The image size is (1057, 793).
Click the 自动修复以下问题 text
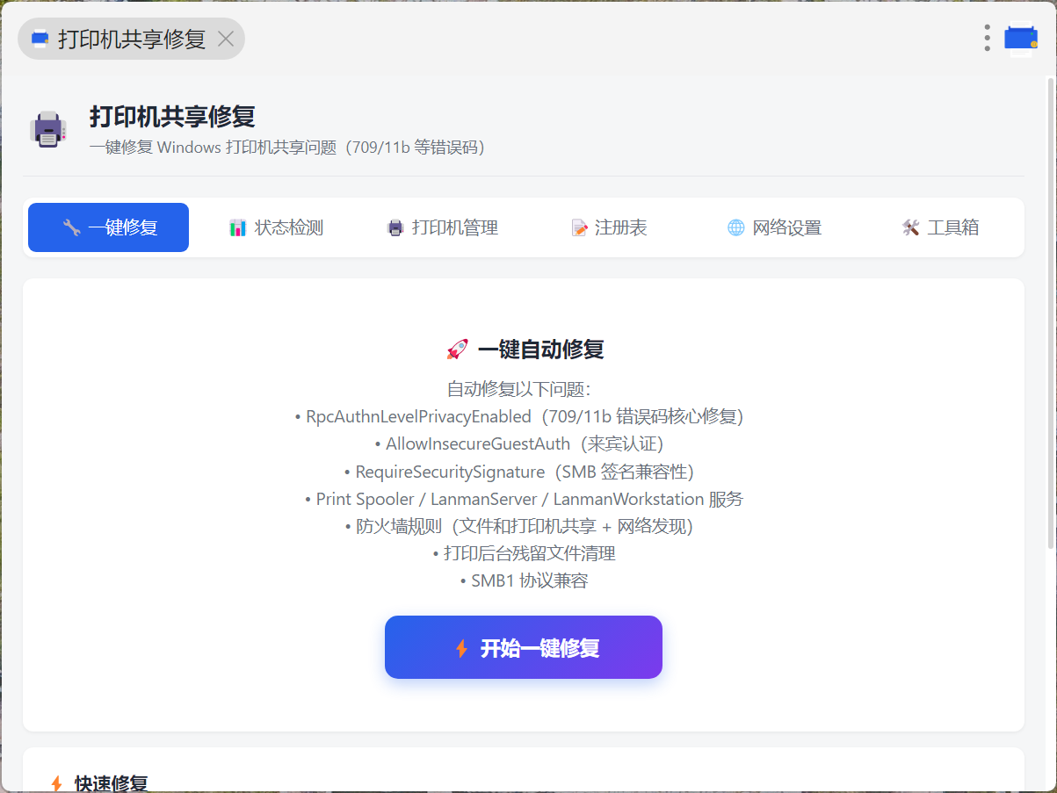coord(519,389)
